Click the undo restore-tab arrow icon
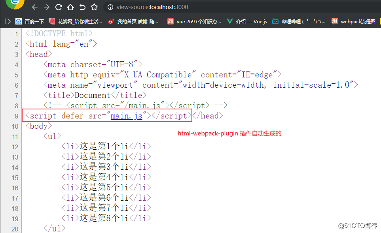The image size is (381, 233). pyautogui.click(x=82, y=7)
